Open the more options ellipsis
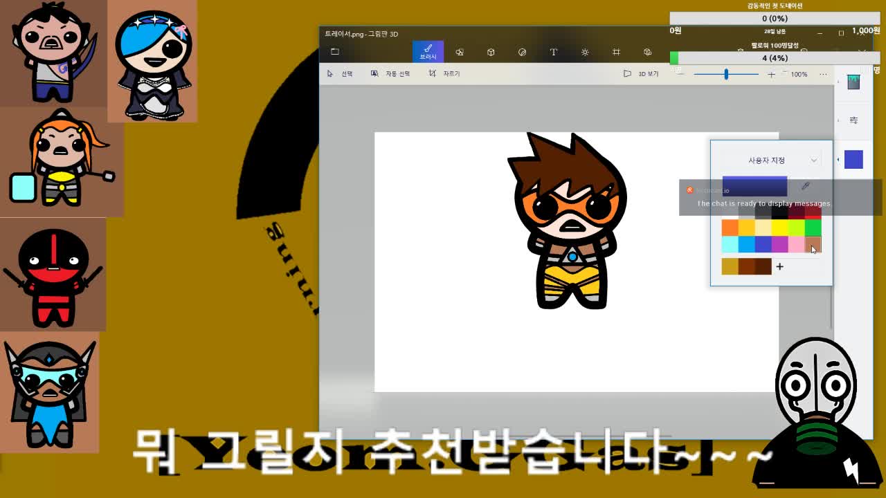This screenshot has height=498, width=886. (823, 74)
